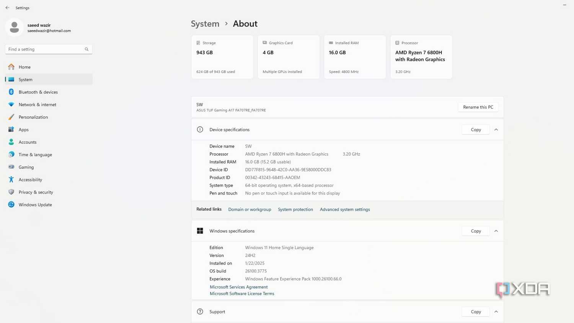Select the Product ID value 00342-43243-68415-AAOEM
574x323 pixels.
(272, 178)
